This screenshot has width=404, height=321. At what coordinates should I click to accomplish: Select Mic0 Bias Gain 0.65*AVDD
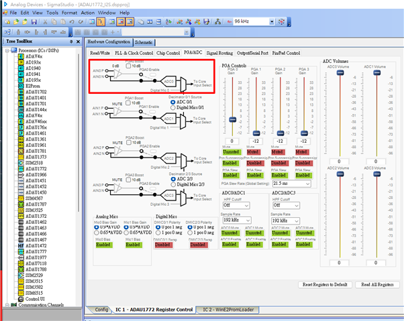(x=97, y=233)
